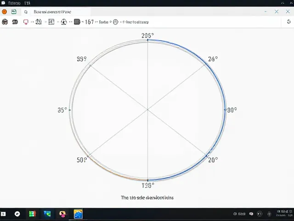Click the 50° label on the lower left

(x=82, y=160)
